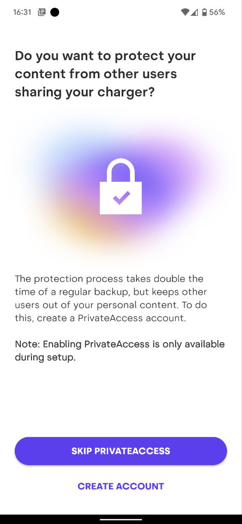Tap the 'Note: Enabling PrivateAccess' line
This screenshot has height=524, width=242.
[120, 344]
